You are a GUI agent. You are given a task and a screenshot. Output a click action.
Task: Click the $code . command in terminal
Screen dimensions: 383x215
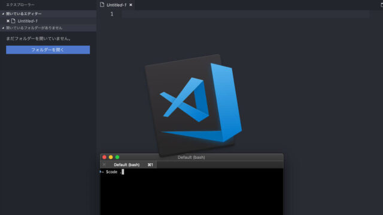coord(114,172)
